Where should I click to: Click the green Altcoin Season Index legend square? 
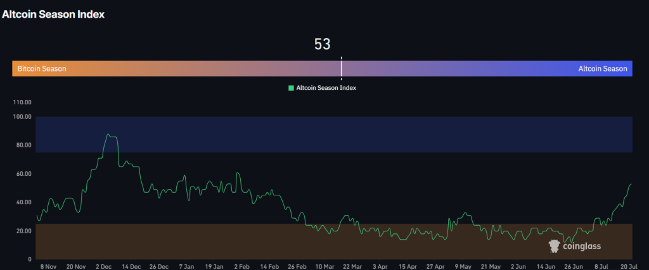291,88
